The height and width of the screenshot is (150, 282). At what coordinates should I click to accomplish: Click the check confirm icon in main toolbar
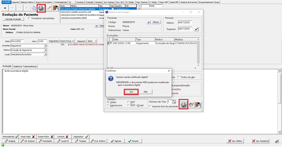click(x=19, y=8)
